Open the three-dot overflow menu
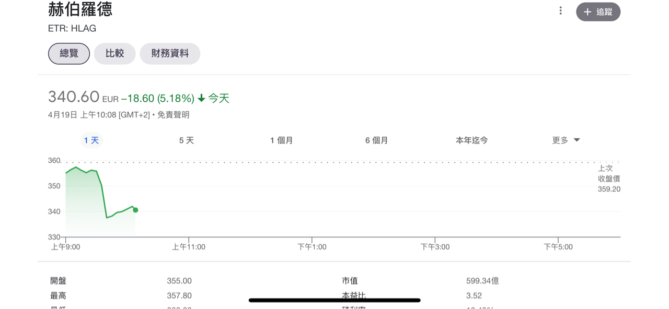Viewport: 669px width, 309px height. [x=560, y=10]
